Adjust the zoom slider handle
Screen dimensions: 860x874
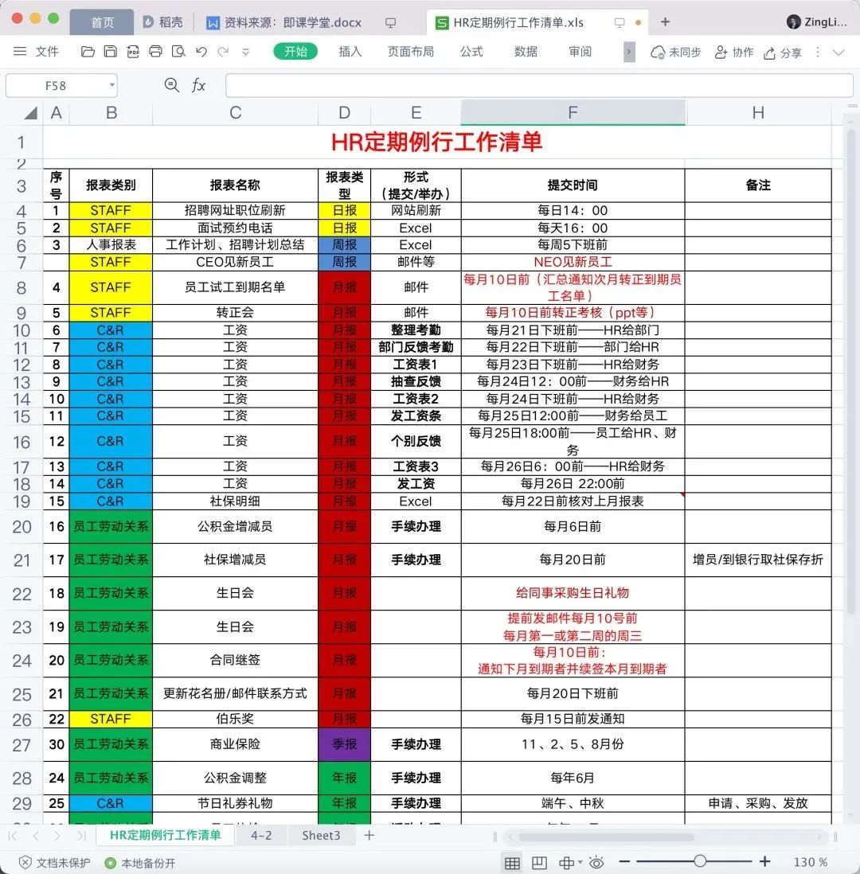tap(700, 861)
